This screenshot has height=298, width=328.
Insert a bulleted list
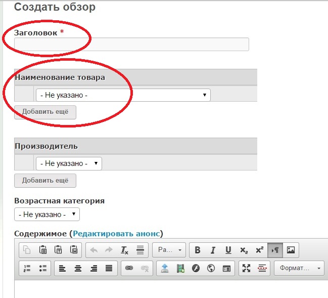point(42,268)
